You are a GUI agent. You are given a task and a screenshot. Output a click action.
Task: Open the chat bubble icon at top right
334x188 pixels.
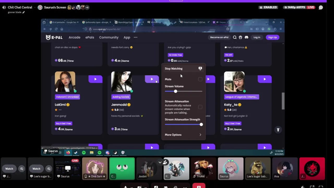[x=321, y=7]
